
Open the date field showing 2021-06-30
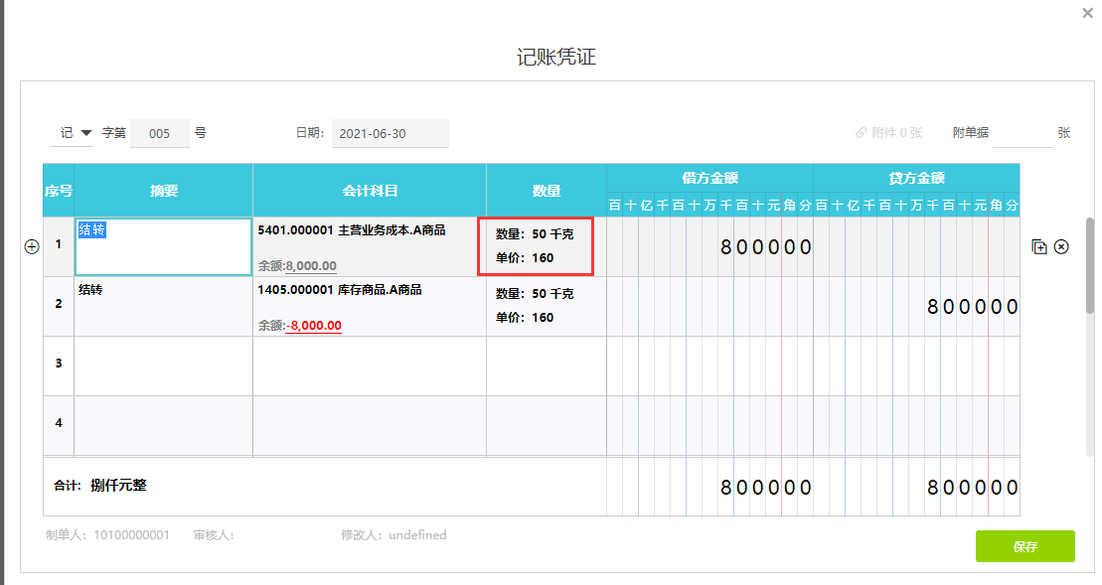390,133
